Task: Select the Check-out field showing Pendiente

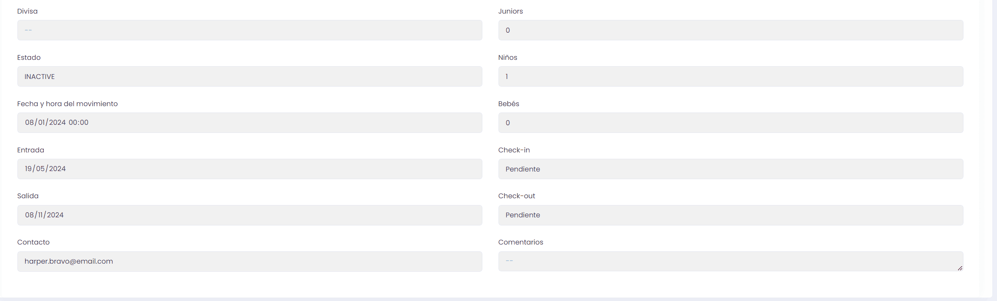Action: click(x=731, y=215)
